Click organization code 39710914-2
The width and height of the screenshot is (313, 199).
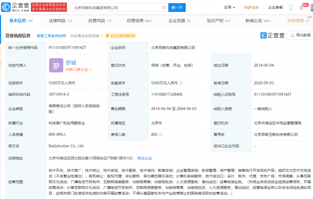(x=59, y=95)
